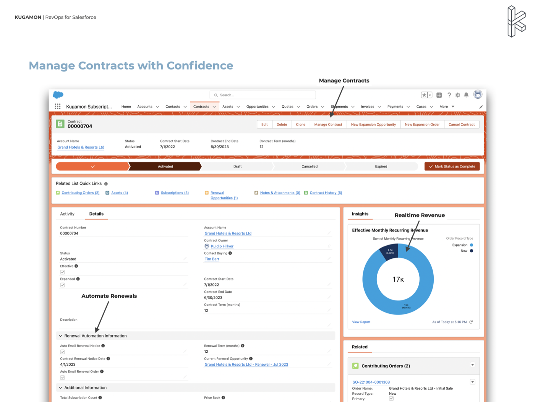Screen dimensions: 535x402
Task: Click inside the Search field
Action: [263, 95]
